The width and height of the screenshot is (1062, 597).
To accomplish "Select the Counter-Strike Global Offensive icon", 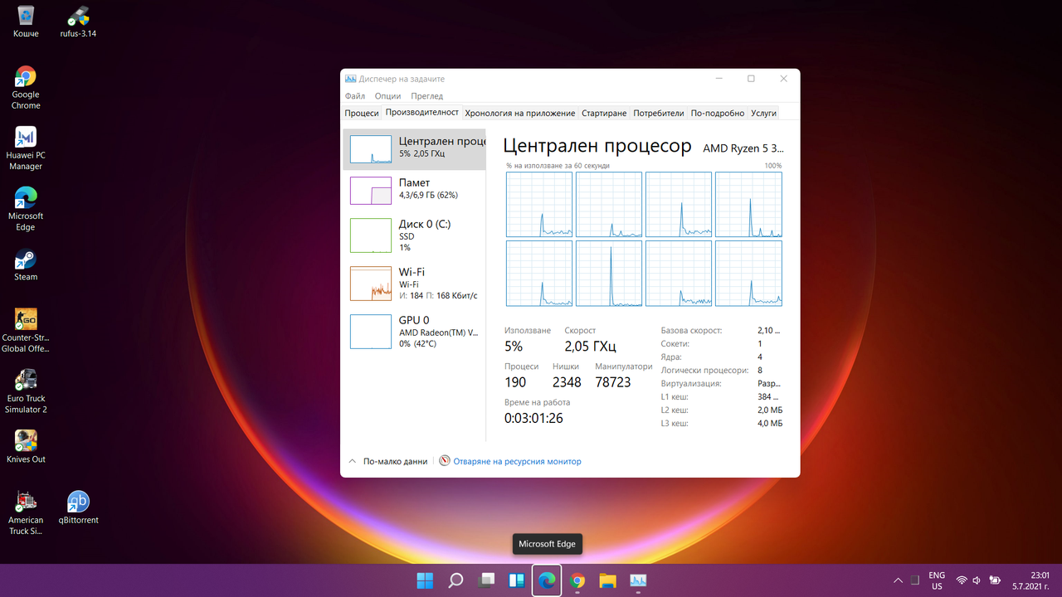I will 26,331.
